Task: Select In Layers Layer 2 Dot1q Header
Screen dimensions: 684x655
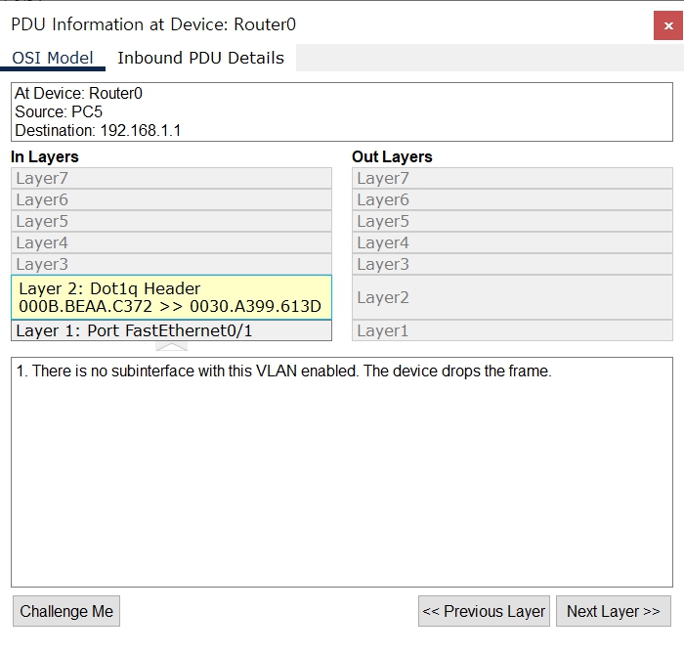Action: tap(171, 297)
